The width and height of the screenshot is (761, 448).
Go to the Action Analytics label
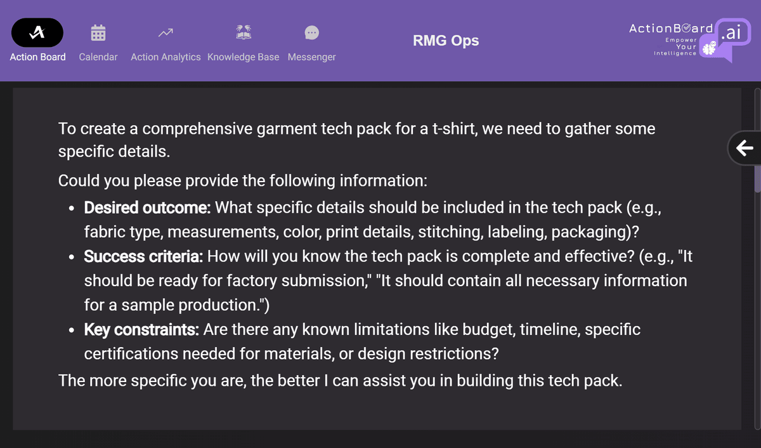tap(166, 57)
